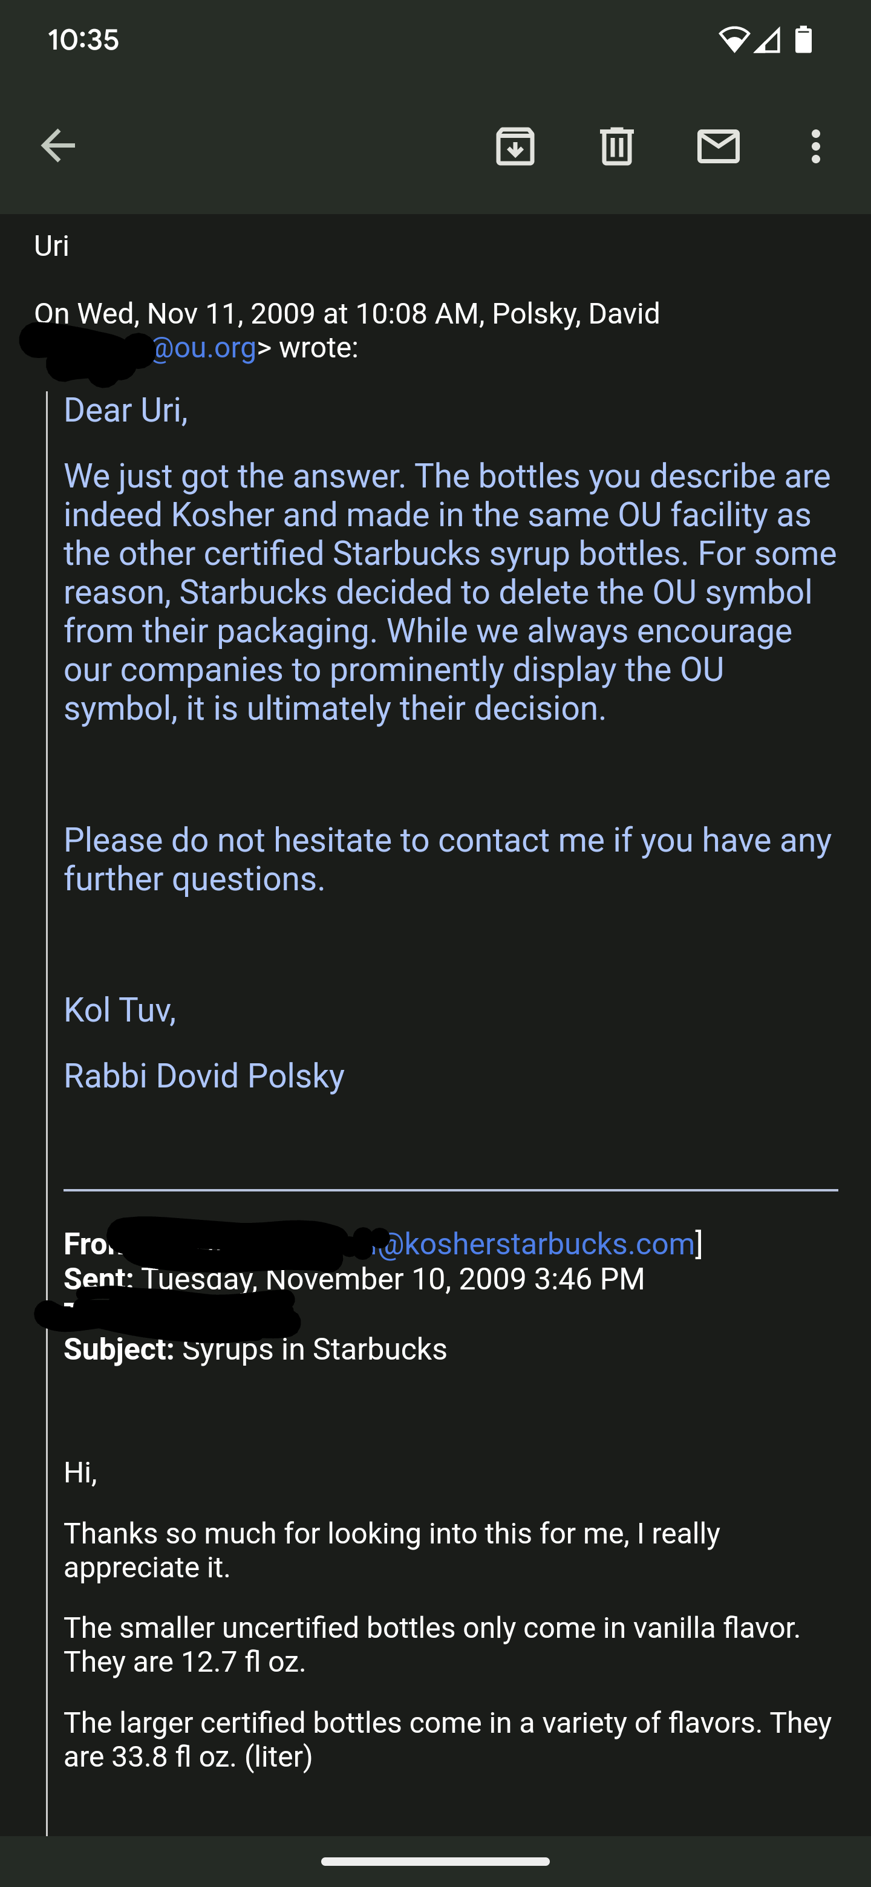Tap the "Subject: Syrups in Starbucks" line
The width and height of the screenshot is (871, 1887).
point(255,1349)
